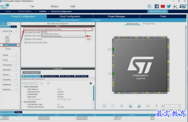Click the previous search result icon

pos(42,83)
